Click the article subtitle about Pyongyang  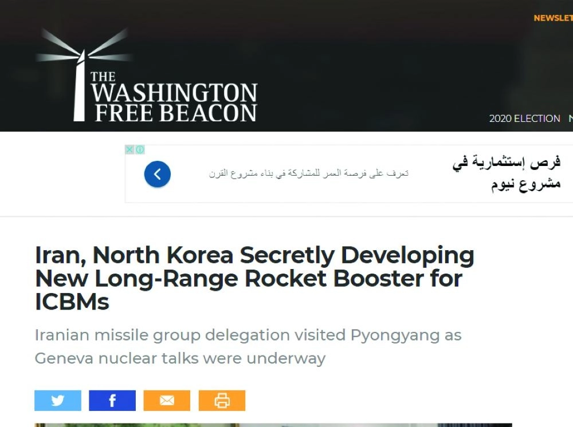tap(248, 346)
